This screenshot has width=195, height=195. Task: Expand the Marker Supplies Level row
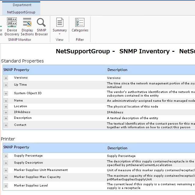point(6,186)
